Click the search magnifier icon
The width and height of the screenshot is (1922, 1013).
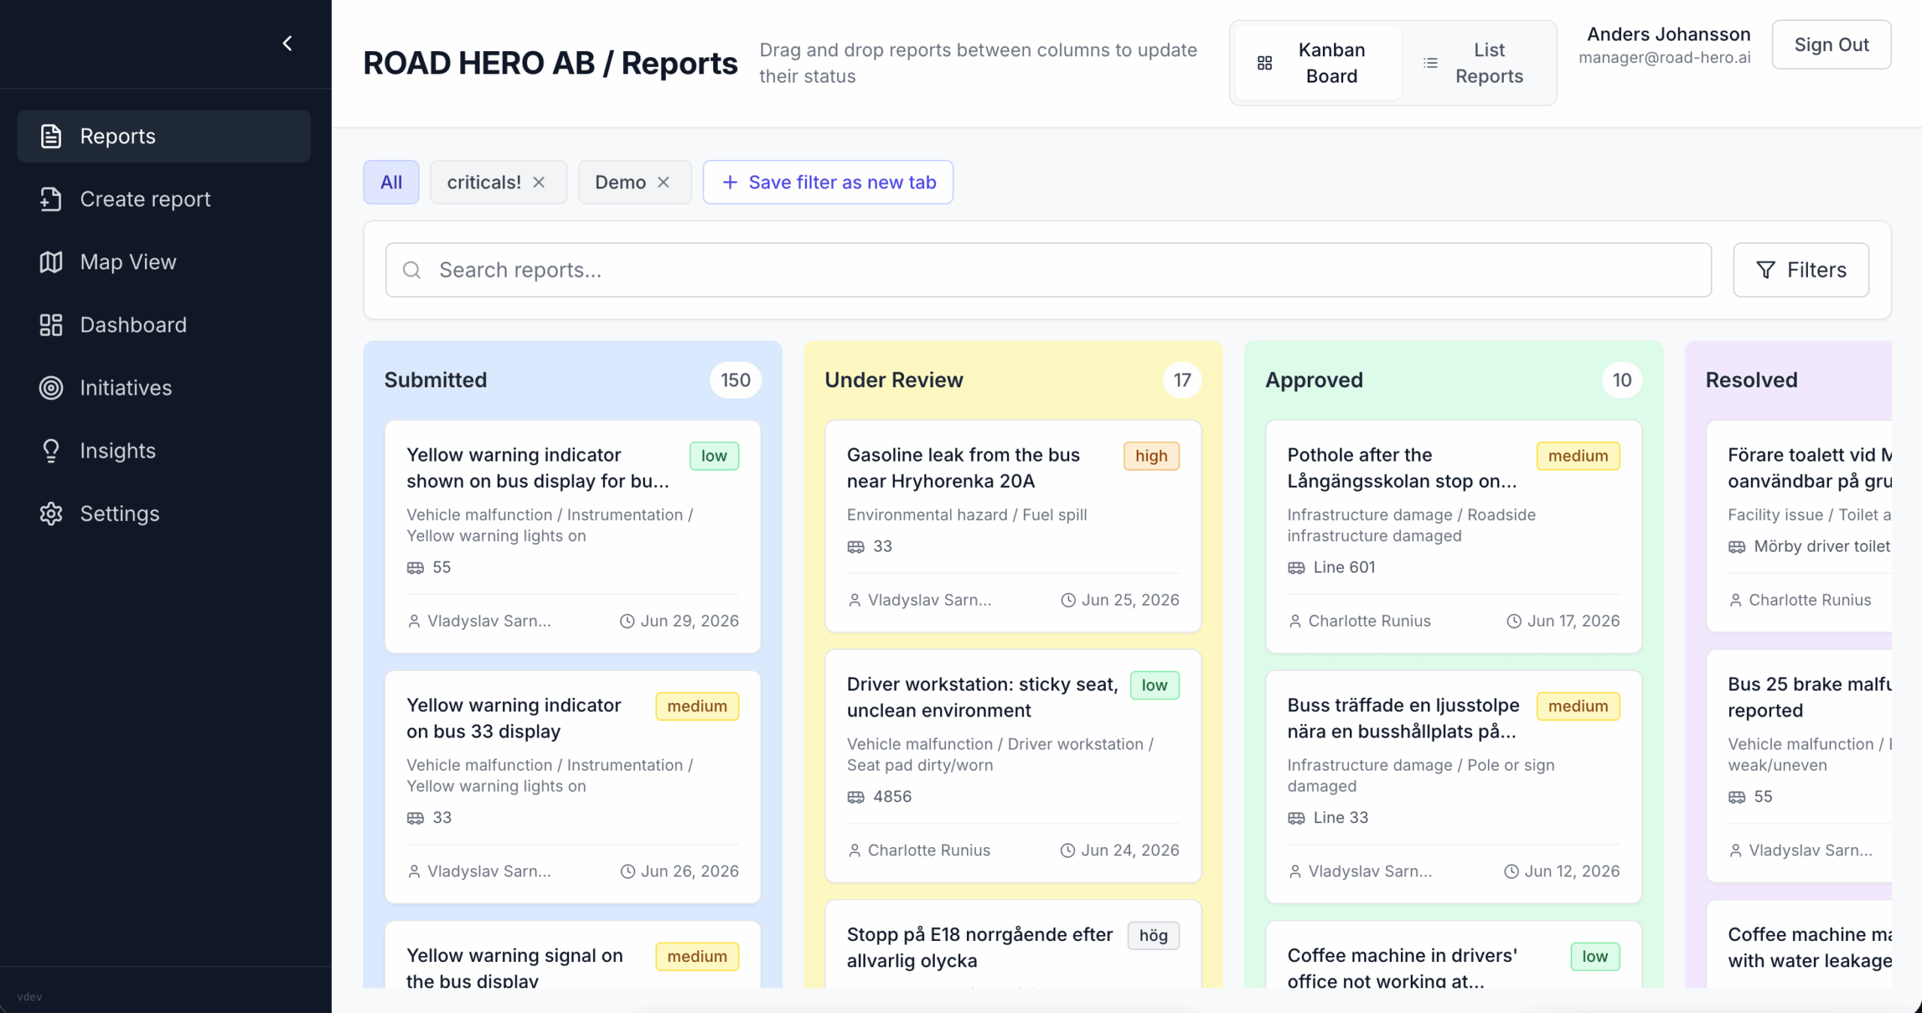tap(412, 270)
